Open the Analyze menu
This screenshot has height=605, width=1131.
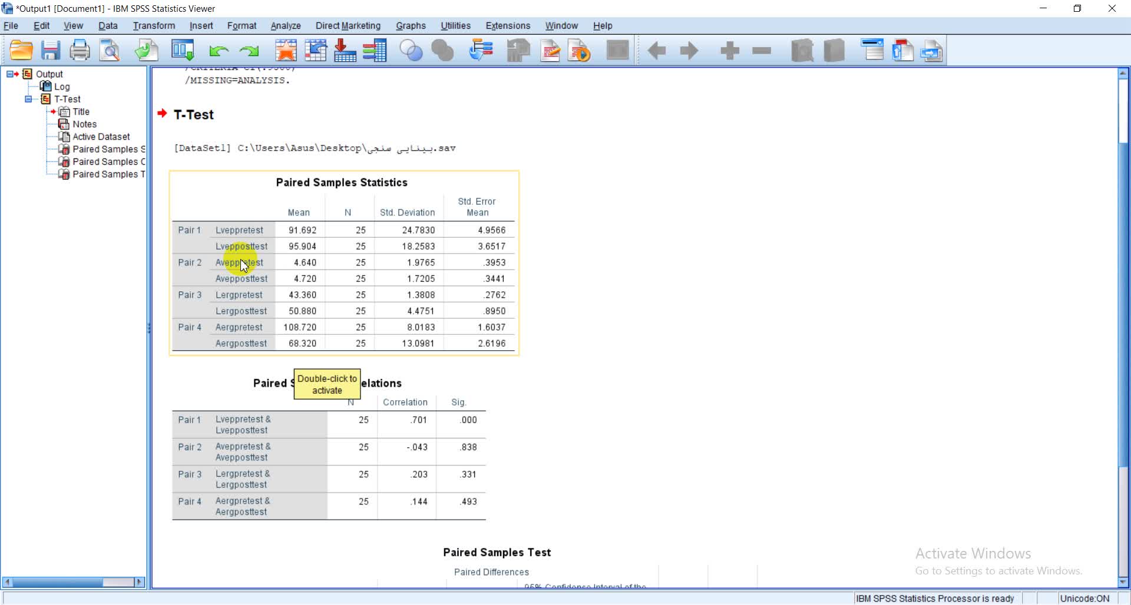click(285, 26)
